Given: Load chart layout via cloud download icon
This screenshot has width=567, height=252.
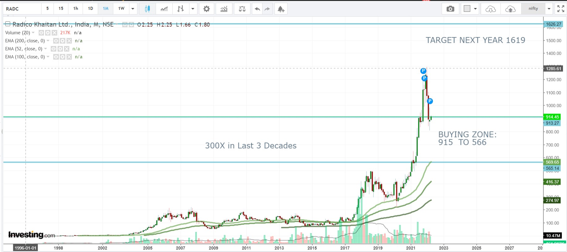Looking at the screenshot, I should [491, 9].
